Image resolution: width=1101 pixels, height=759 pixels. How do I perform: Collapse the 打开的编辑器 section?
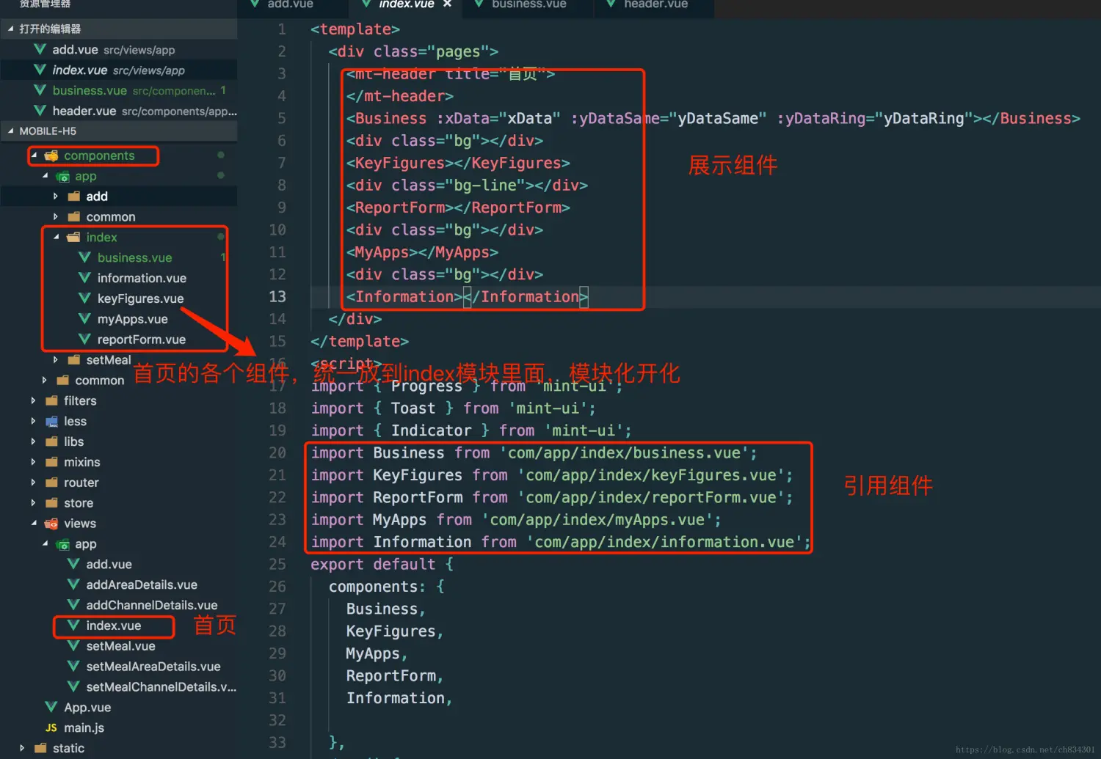[10, 29]
